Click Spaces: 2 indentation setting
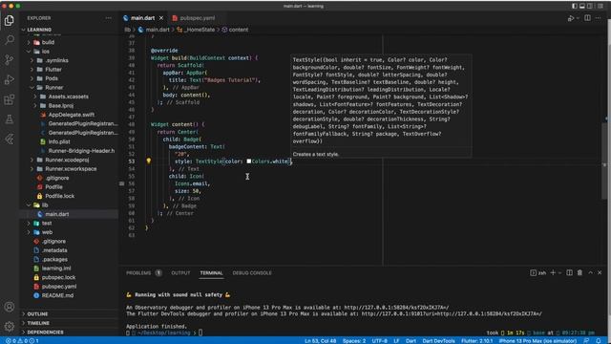The height and width of the screenshot is (344, 611). tap(354, 341)
